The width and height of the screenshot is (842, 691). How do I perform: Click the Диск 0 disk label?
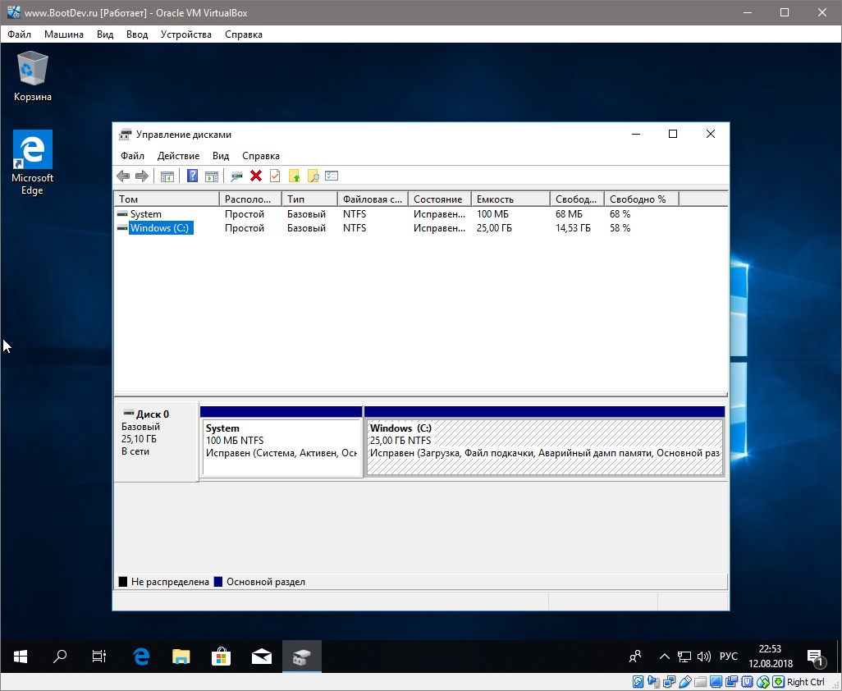(152, 414)
